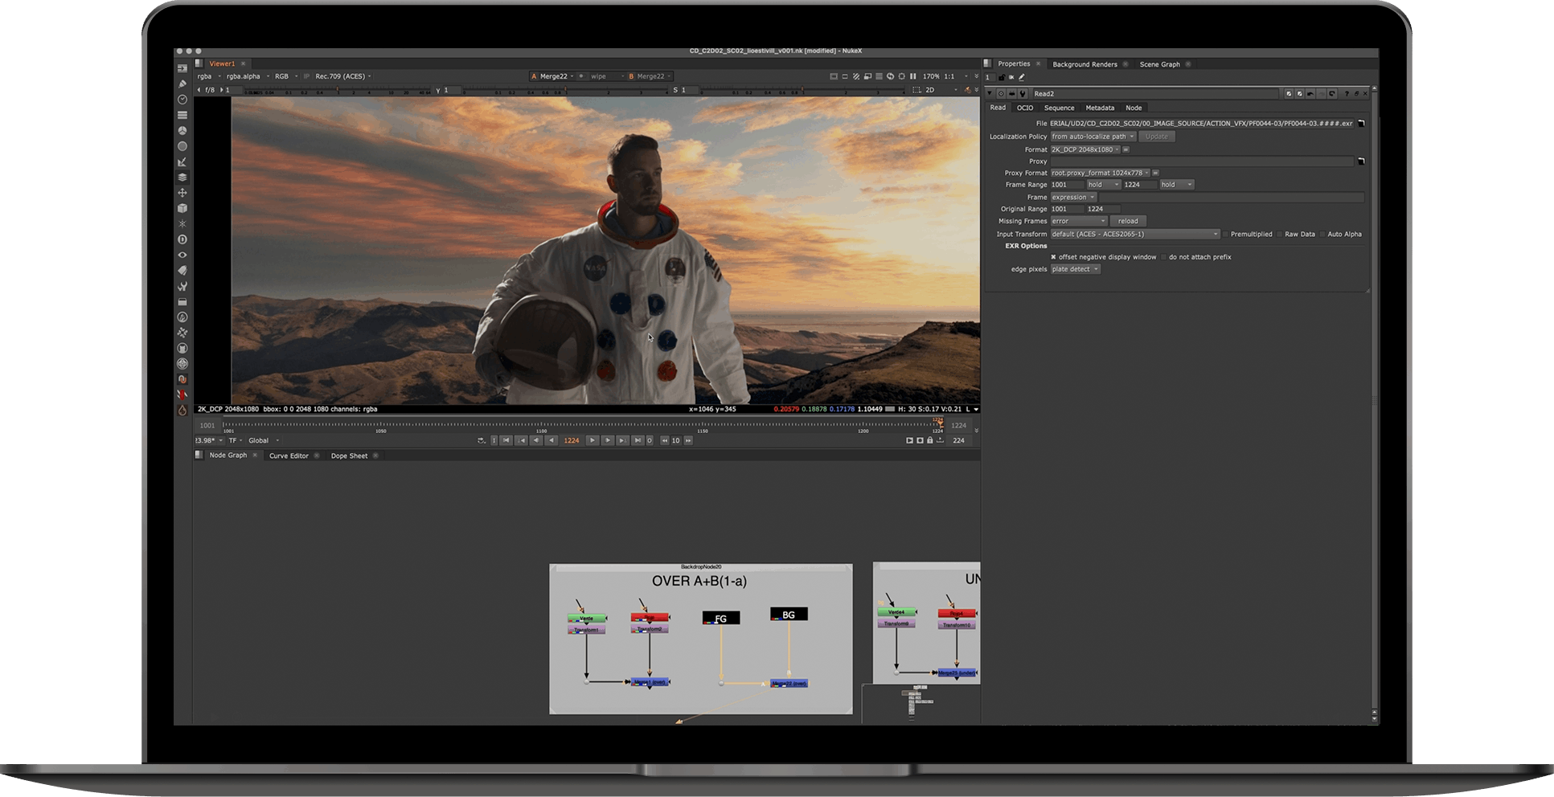This screenshot has width=1554, height=797.
Task: Pause viewer updates with the pause icon
Action: pos(912,76)
